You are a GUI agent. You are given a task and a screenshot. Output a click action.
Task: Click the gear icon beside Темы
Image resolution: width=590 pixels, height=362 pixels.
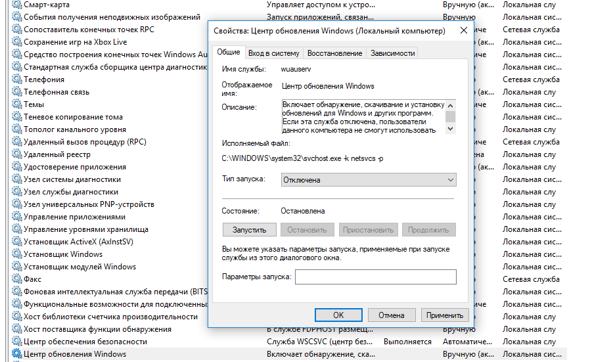17,104
